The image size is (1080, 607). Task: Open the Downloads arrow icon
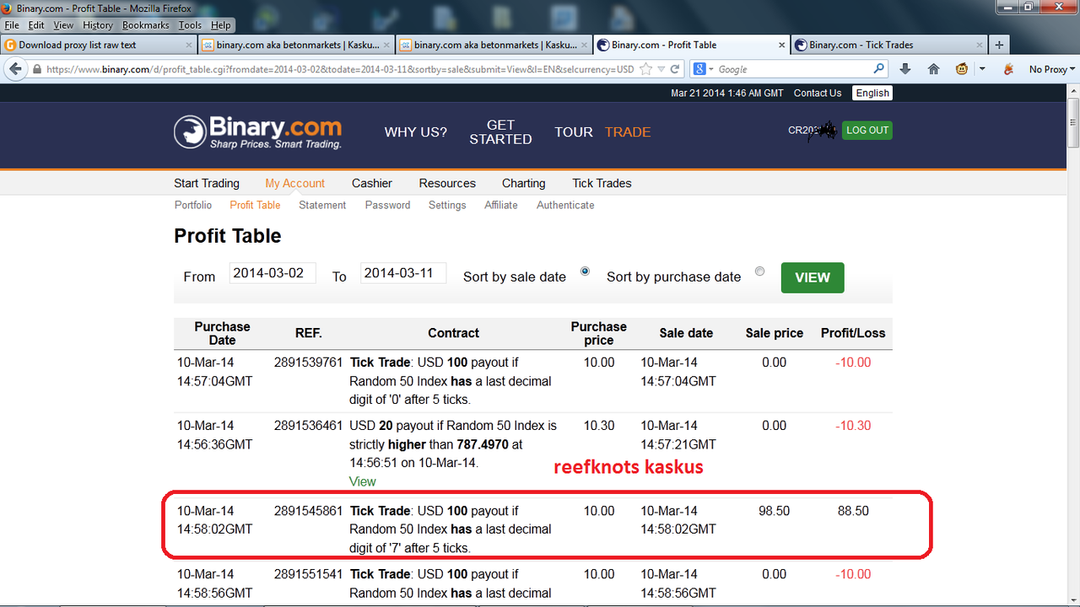(x=905, y=69)
